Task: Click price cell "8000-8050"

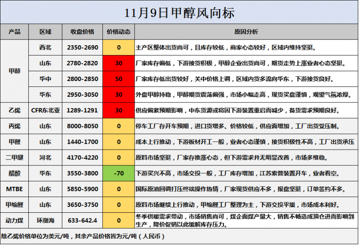Action: coord(83,126)
